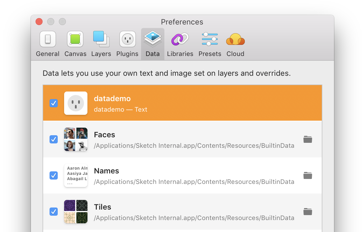Switch to the Layers preferences pane

coord(101,44)
